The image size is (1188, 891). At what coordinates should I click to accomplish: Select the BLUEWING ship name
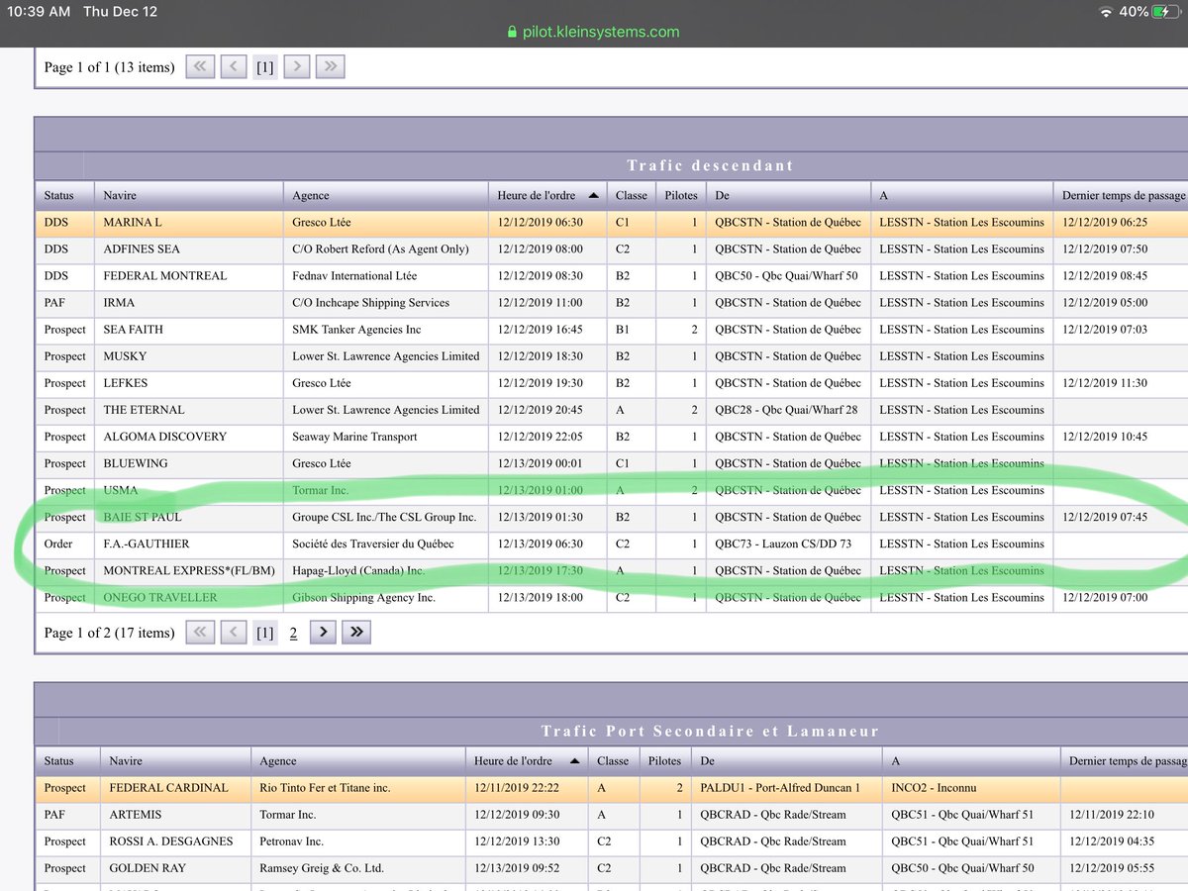point(136,463)
